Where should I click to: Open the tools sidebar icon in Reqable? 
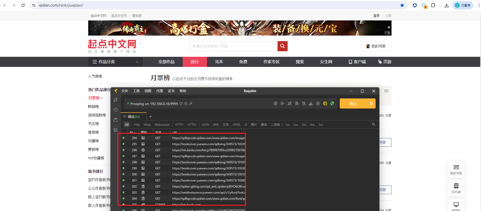116,130
